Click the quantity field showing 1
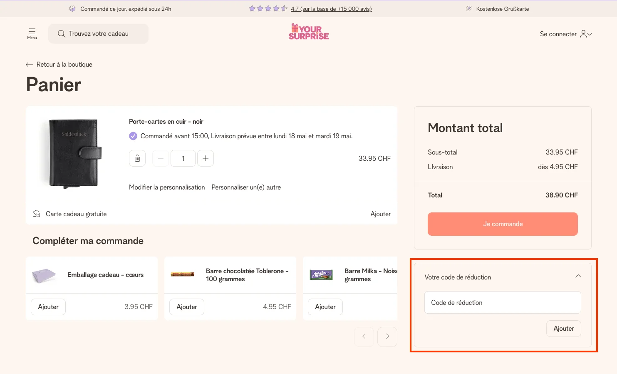The image size is (617, 374). tap(183, 158)
